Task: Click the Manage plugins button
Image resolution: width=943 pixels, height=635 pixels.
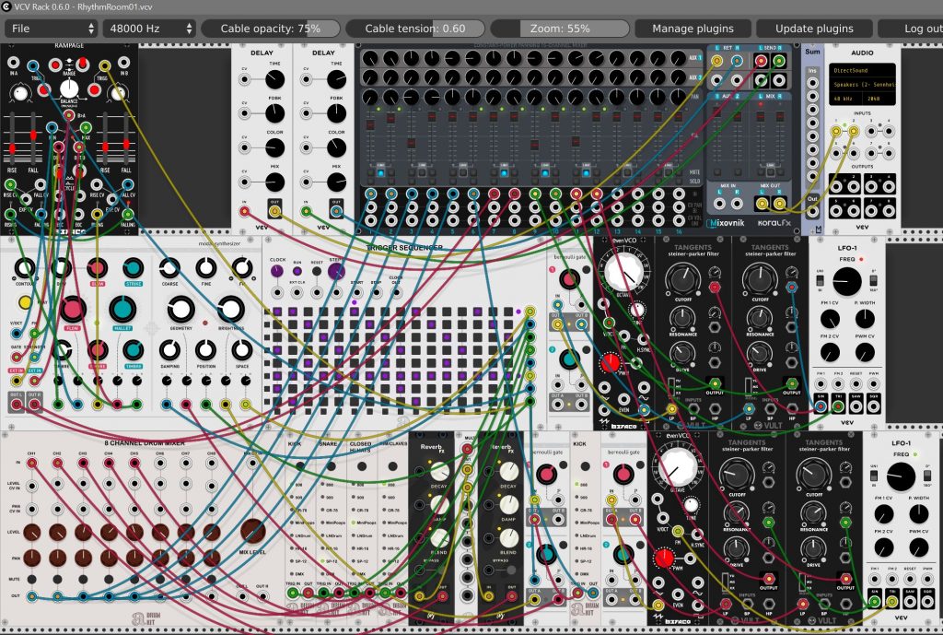Action: coord(693,29)
